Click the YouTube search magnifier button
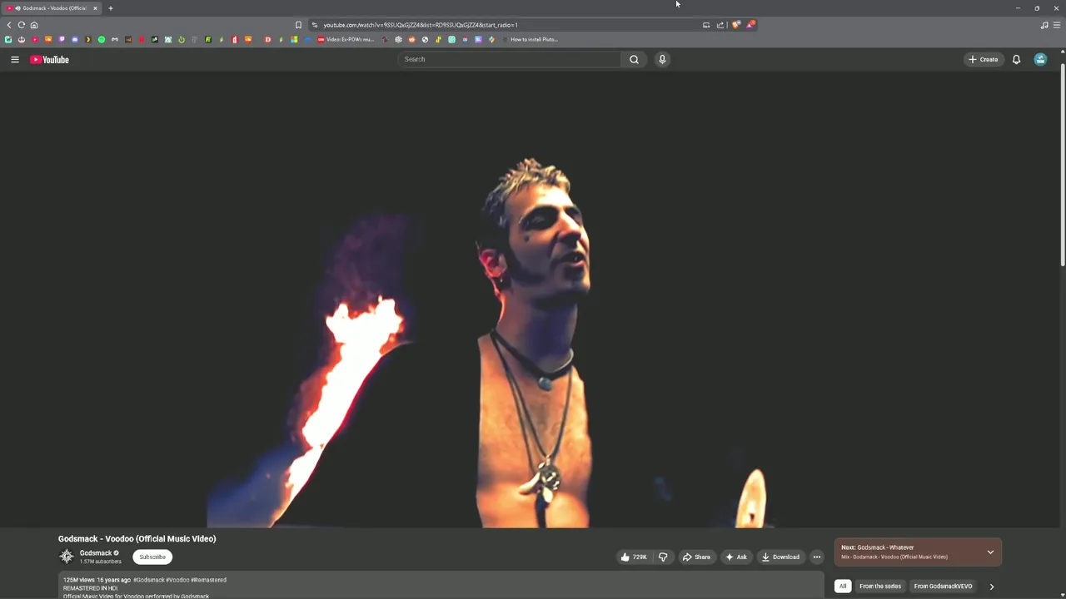The height and width of the screenshot is (599, 1066). tap(634, 59)
